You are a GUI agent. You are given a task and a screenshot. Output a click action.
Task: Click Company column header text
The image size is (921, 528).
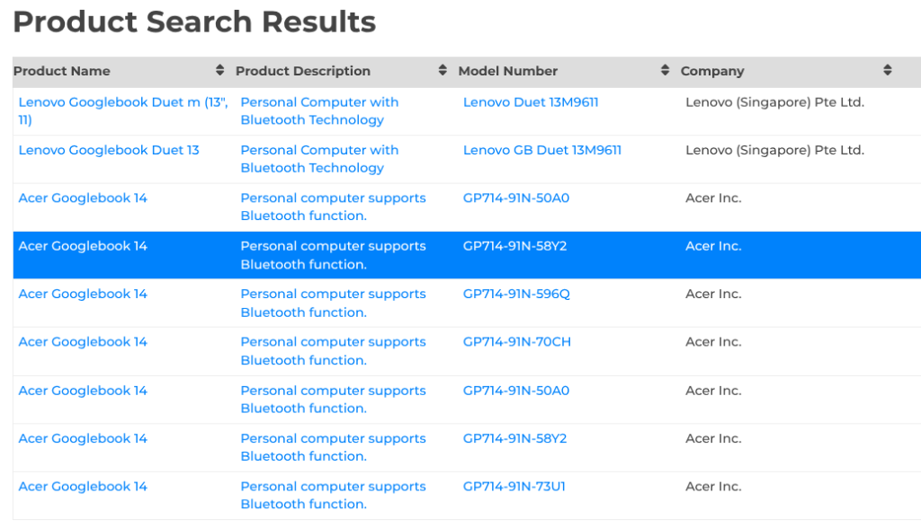click(712, 71)
